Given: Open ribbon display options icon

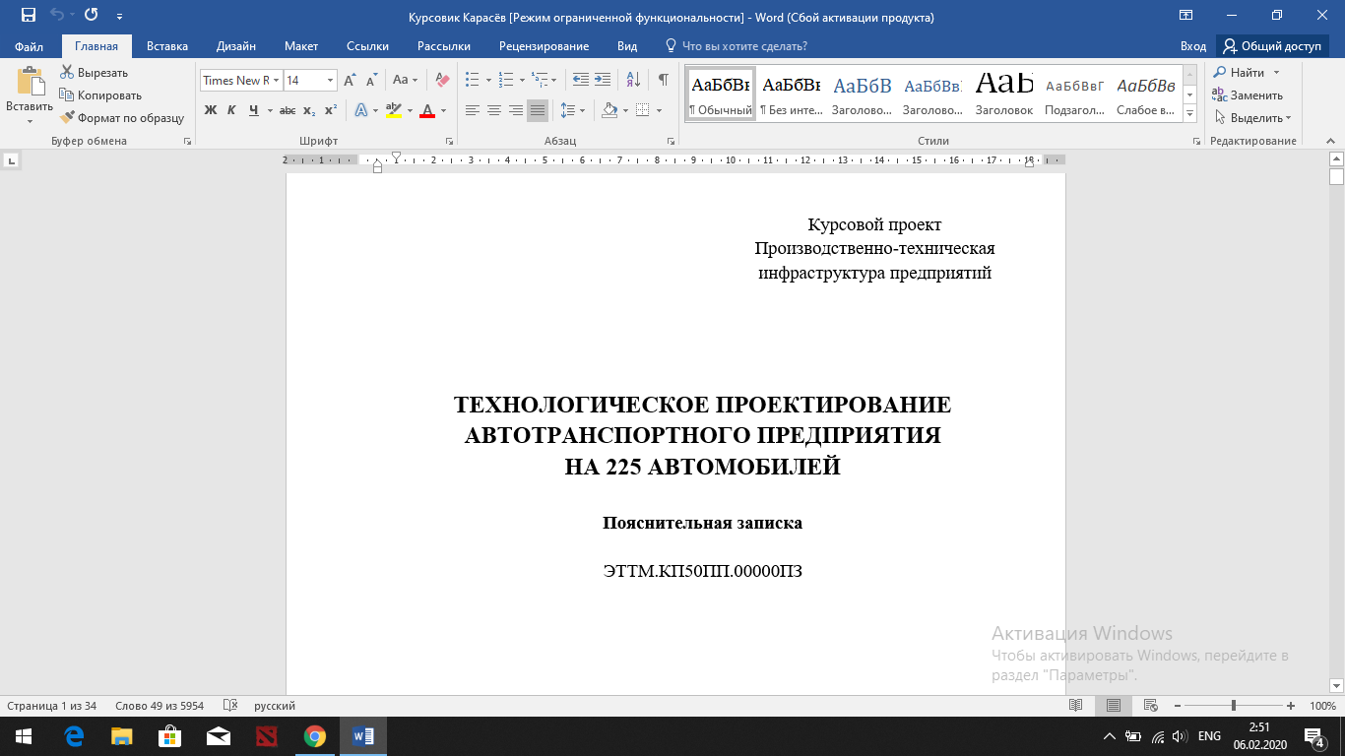Looking at the screenshot, I should (x=1186, y=16).
